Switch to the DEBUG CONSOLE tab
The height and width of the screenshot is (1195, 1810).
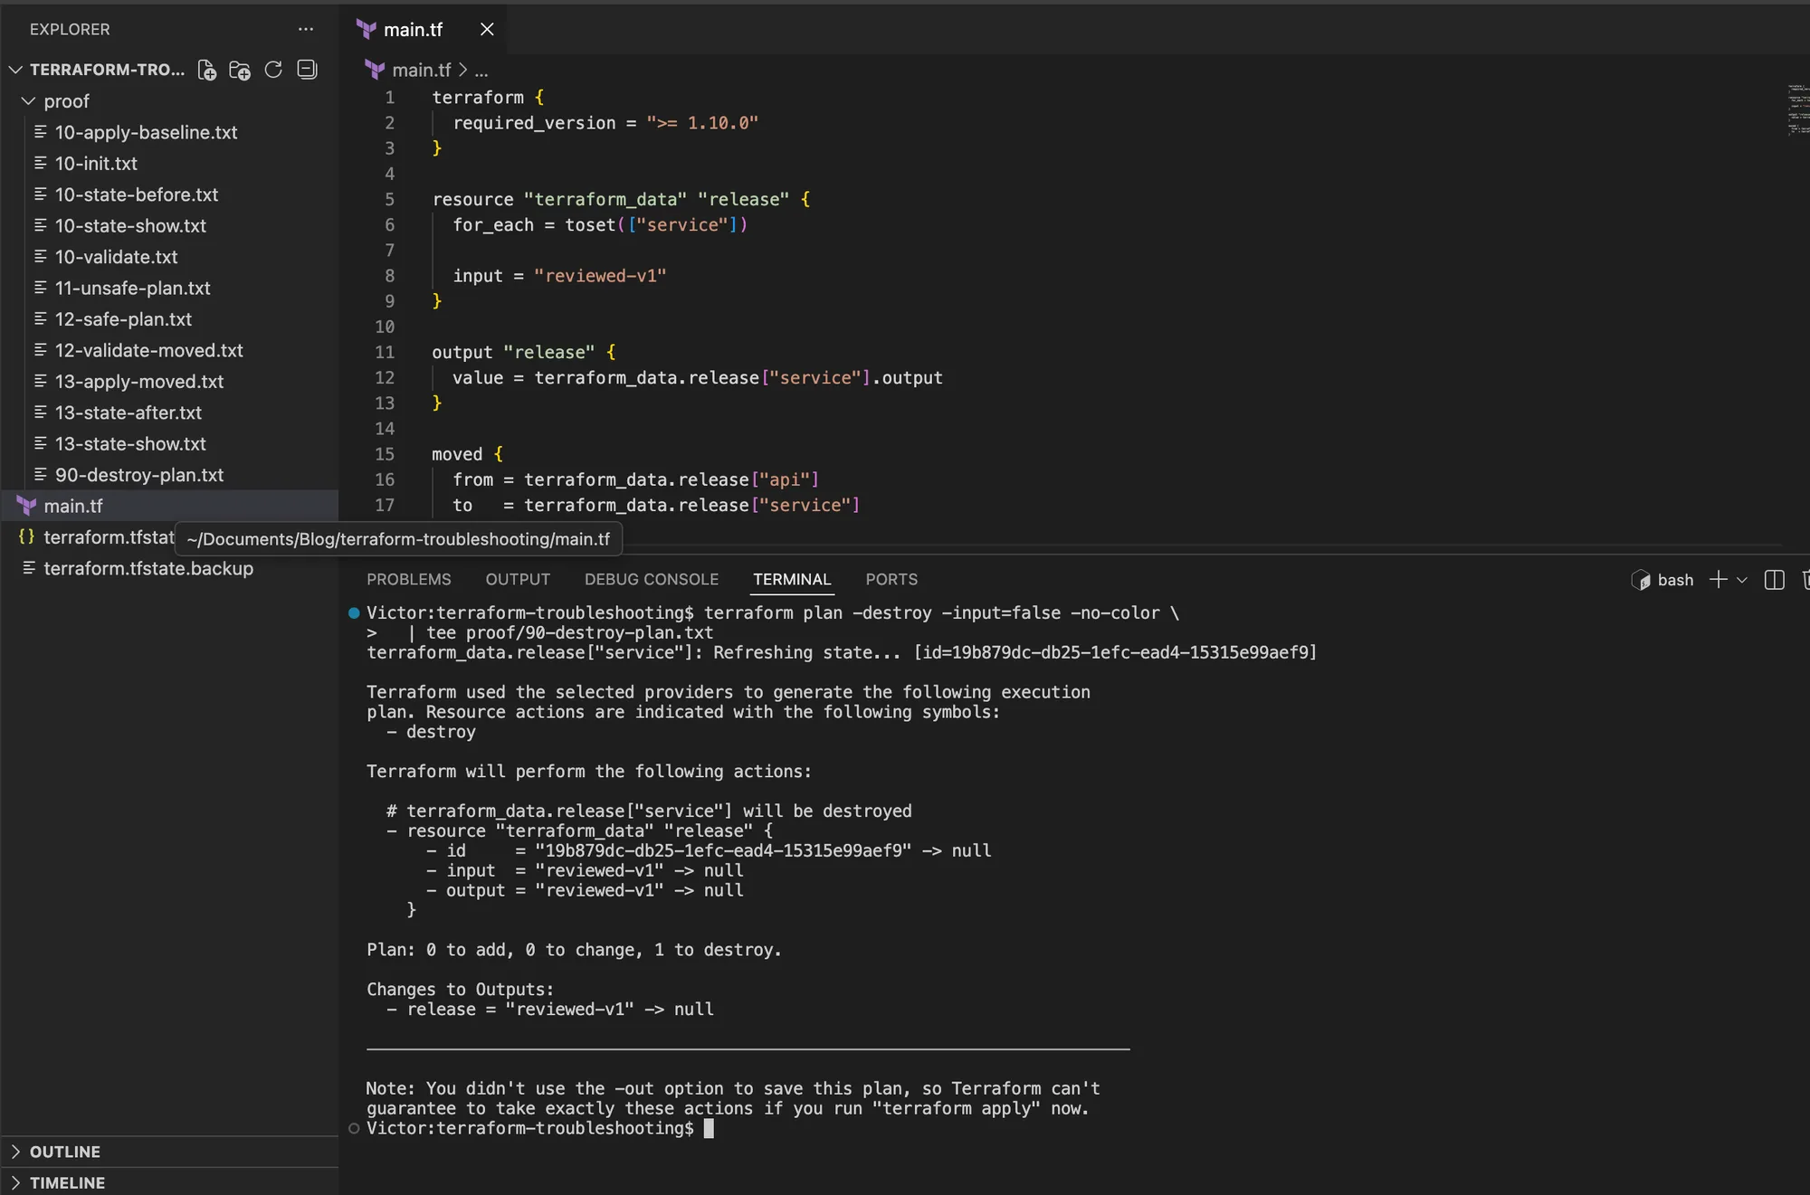(x=652, y=579)
